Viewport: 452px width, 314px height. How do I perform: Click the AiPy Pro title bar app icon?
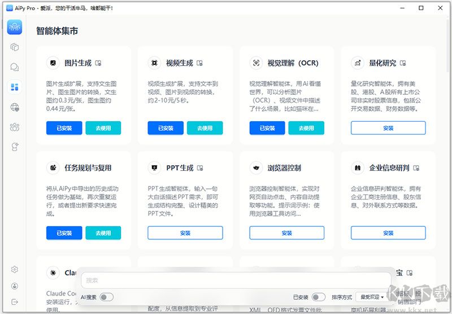pos(10,8)
